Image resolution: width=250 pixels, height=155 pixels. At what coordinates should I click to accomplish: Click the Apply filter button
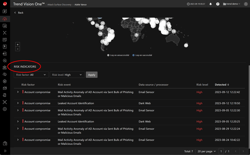pyautogui.click(x=92, y=75)
